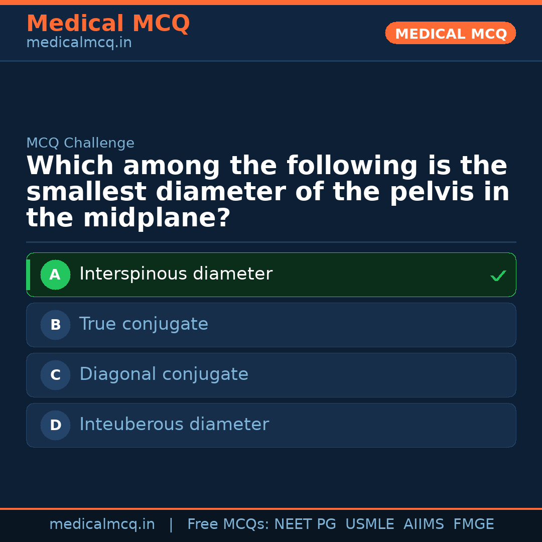The height and width of the screenshot is (542, 542).
Task: Click NEET PG in the footer
Action: click(x=305, y=524)
